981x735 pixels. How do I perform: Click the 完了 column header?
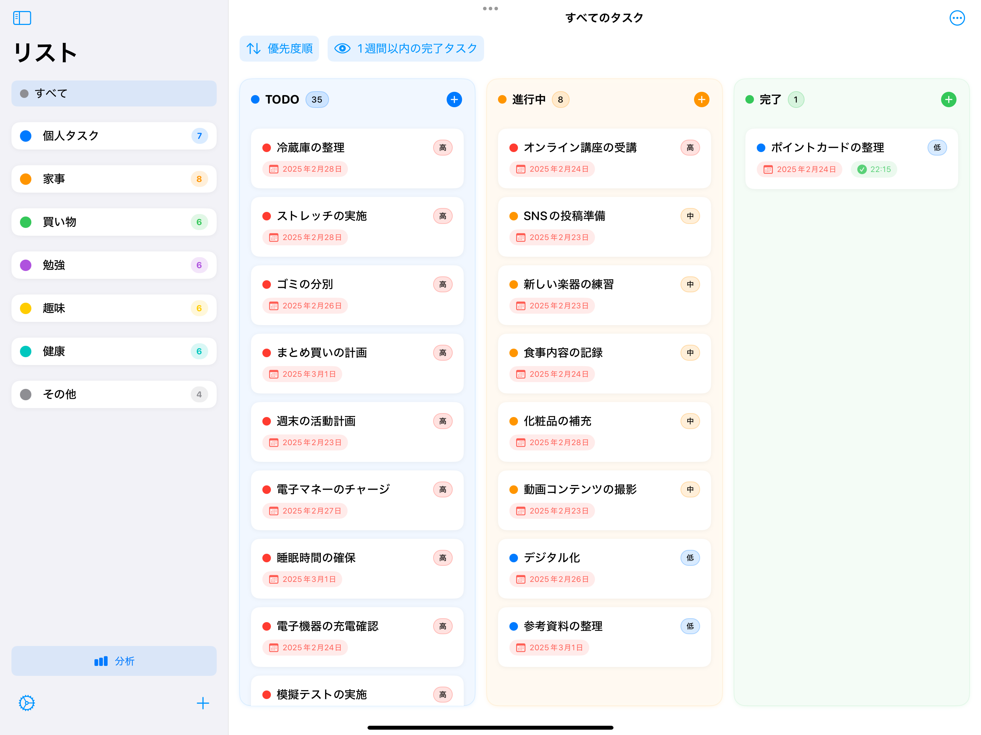[x=770, y=100]
